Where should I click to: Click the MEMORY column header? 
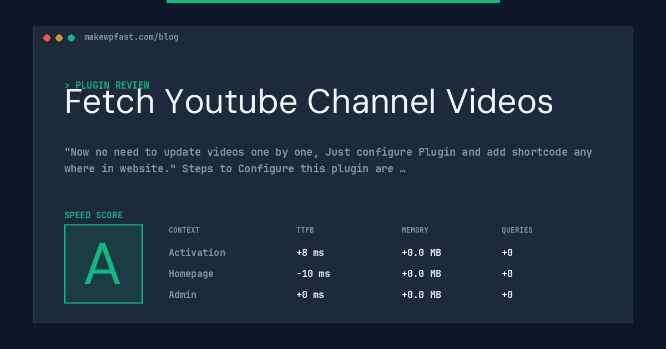tap(415, 230)
